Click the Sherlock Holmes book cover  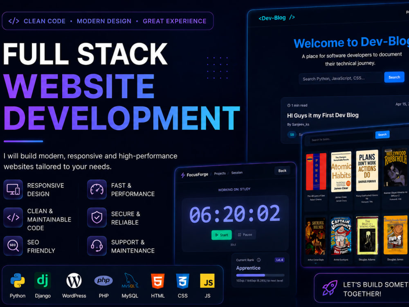coord(316,236)
